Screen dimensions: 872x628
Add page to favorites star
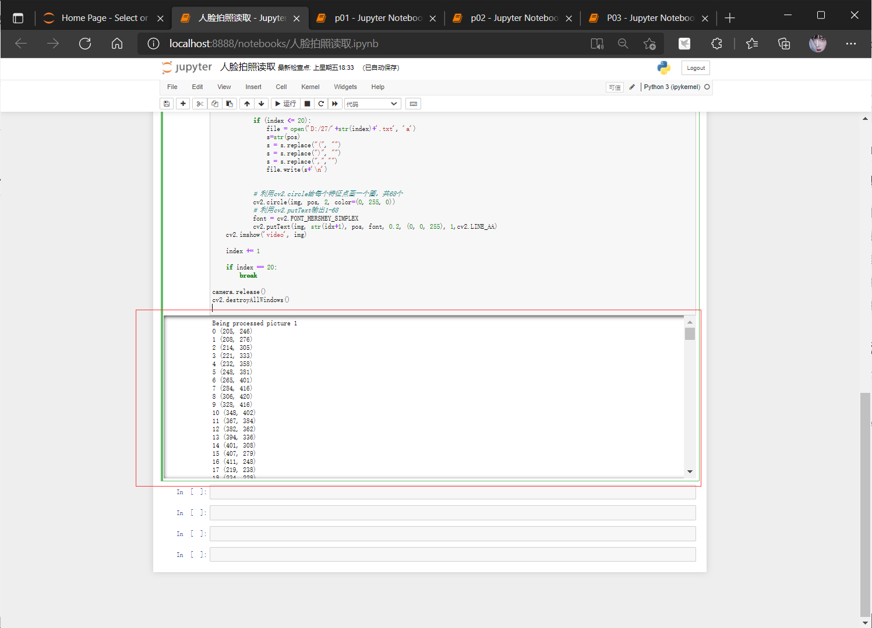point(649,44)
